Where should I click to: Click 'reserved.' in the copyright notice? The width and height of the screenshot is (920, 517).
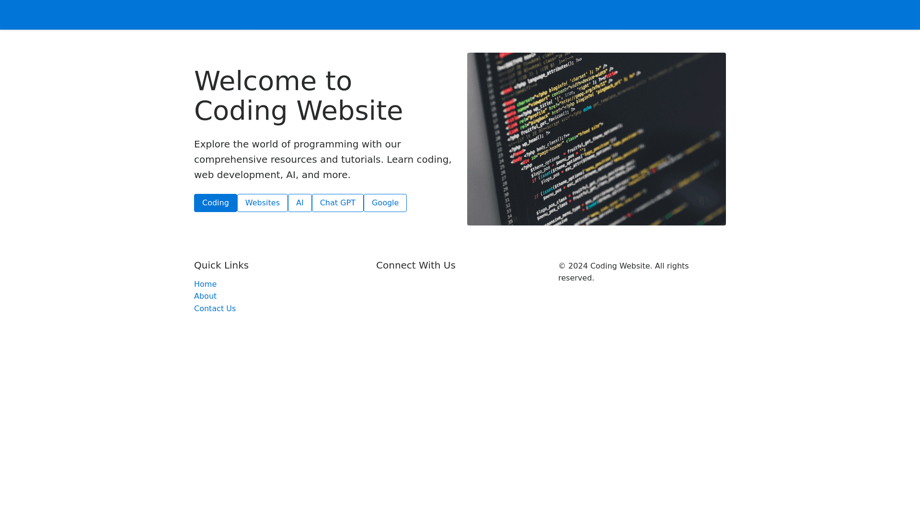coord(575,278)
